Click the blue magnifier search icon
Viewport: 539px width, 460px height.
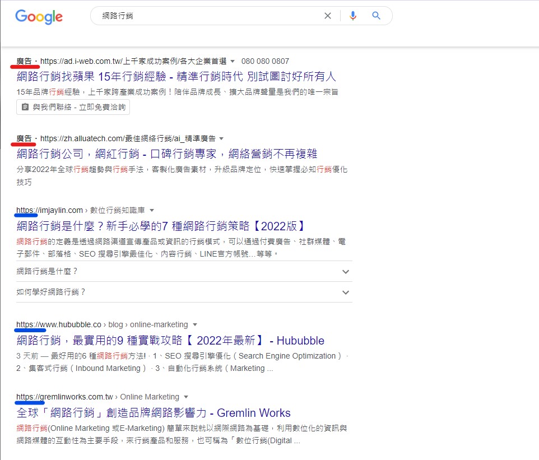(x=376, y=16)
